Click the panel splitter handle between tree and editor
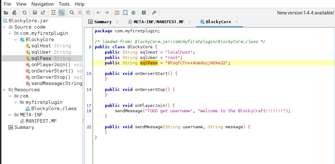Image resolution: width=335 pixels, height=164 pixels. tap(83, 121)
